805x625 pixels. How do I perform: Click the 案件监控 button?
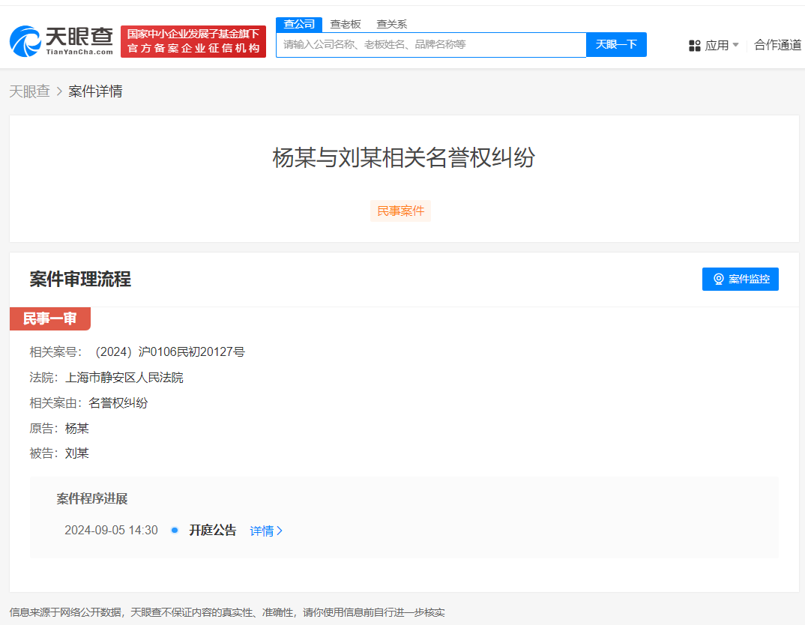(x=741, y=279)
